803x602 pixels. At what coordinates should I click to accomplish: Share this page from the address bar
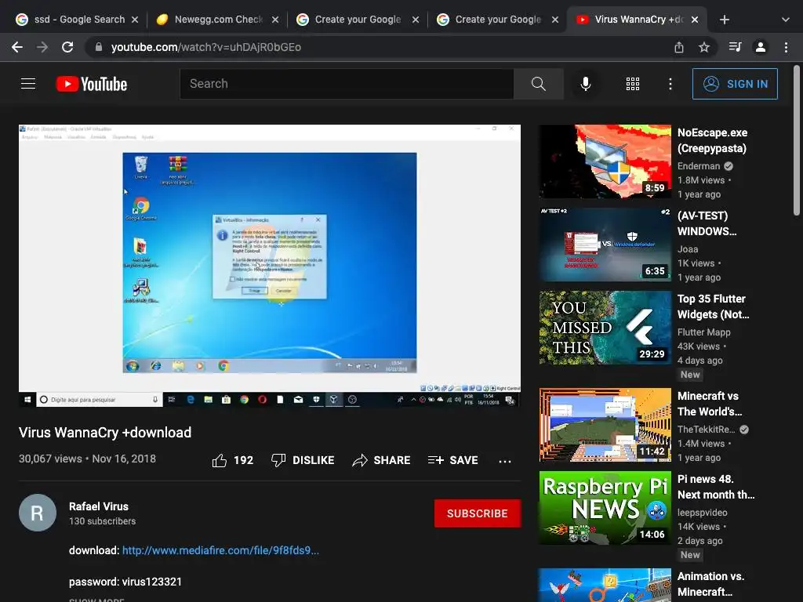[x=678, y=47]
